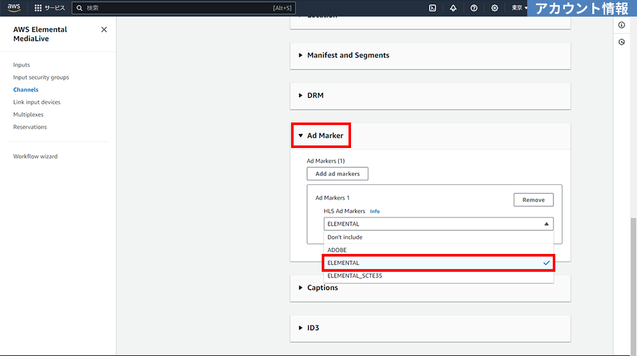Open the notifications bell
This screenshot has height=356, width=637.
tap(453, 8)
